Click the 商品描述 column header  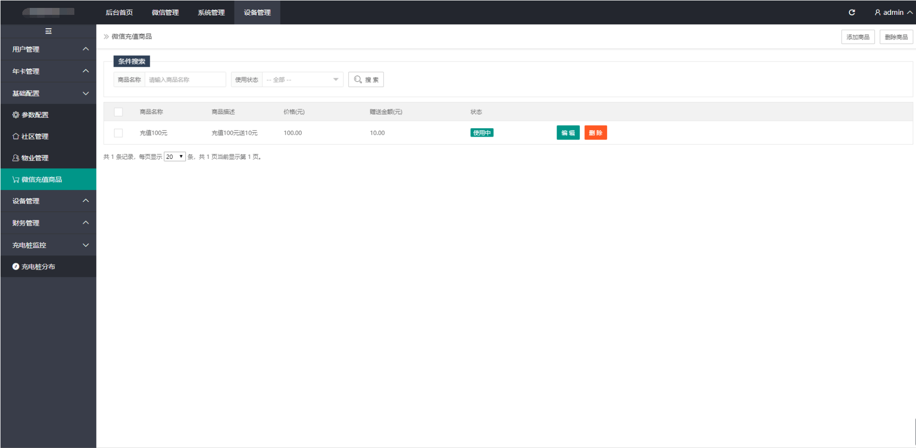coord(223,112)
